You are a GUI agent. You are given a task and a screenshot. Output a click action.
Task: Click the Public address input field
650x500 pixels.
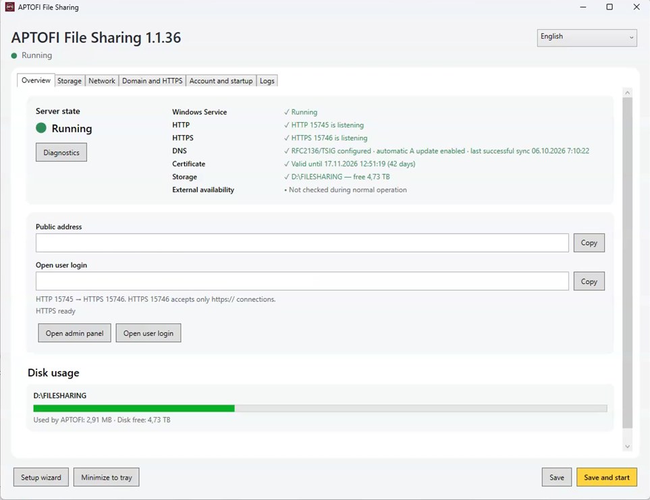302,243
